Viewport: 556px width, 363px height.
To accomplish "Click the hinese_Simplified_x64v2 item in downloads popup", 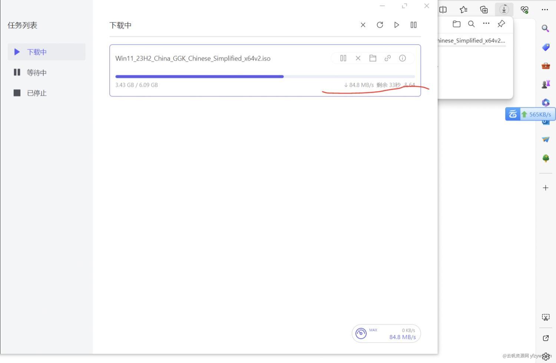I will tap(471, 41).
